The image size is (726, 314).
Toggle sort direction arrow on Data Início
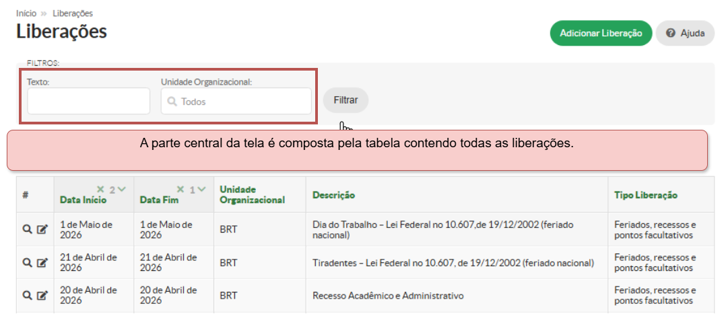click(122, 189)
